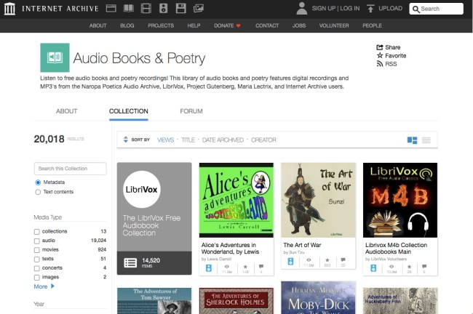Open Adventures of Sherlock Holmes cover
Screen dimensions: 473x314
tap(236, 301)
